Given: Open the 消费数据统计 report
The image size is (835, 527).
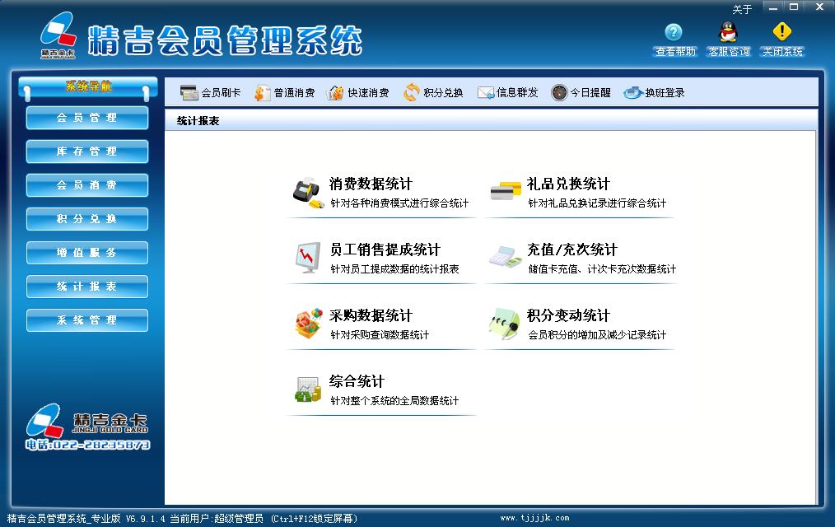Looking at the screenshot, I should 371,184.
